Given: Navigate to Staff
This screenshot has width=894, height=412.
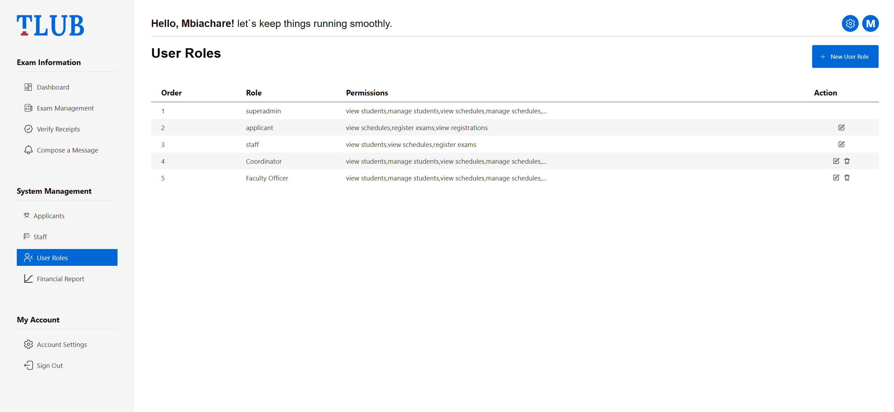Looking at the screenshot, I should (x=67, y=237).
